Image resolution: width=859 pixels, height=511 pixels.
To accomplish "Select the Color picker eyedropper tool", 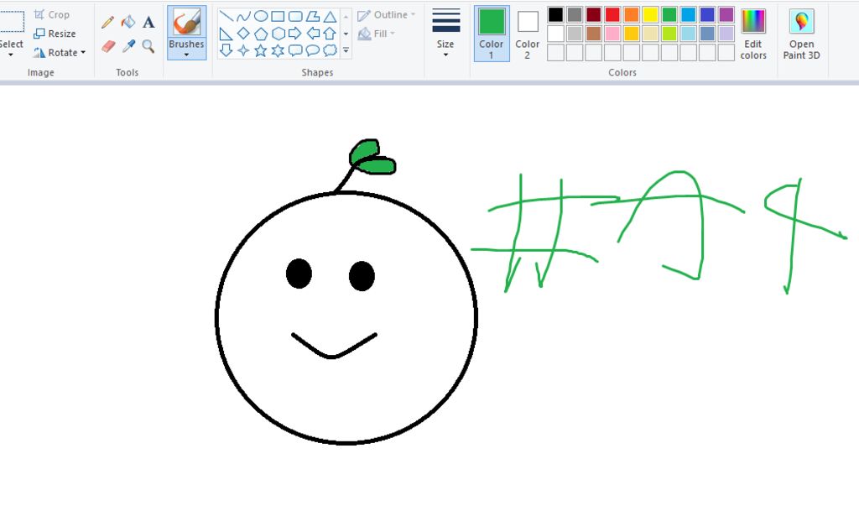I will click(128, 46).
